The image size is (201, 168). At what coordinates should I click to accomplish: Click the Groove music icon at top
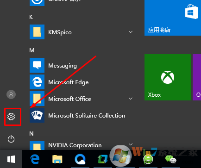[x=37, y=3]
